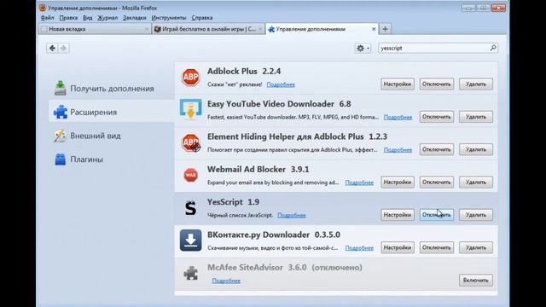The width and height of the screenshot is (546, 307).
Task: Open the Вид menu
Action: pos(87,18)
